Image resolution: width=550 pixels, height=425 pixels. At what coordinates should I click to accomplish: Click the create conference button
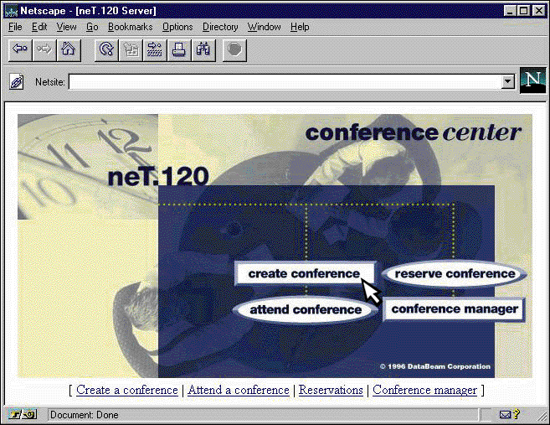(x=305, y=273)
